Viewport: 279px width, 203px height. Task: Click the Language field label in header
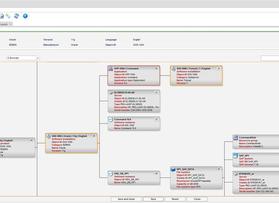(x=111, y=40)
